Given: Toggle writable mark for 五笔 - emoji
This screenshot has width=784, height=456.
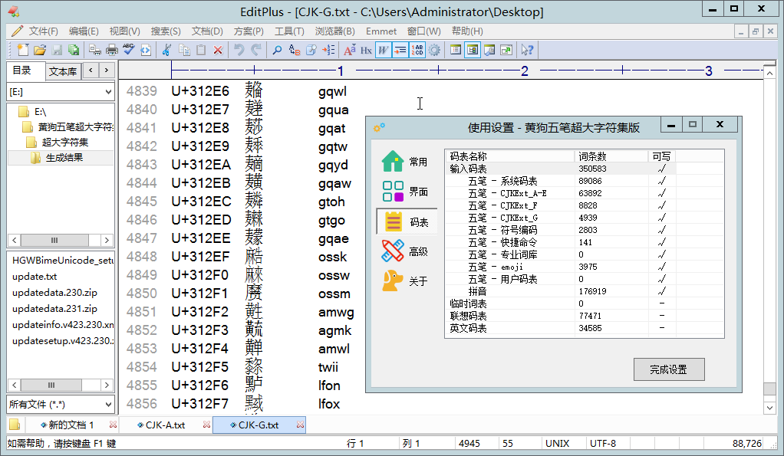Looking at the screenshot, I should tap(661, 267).
